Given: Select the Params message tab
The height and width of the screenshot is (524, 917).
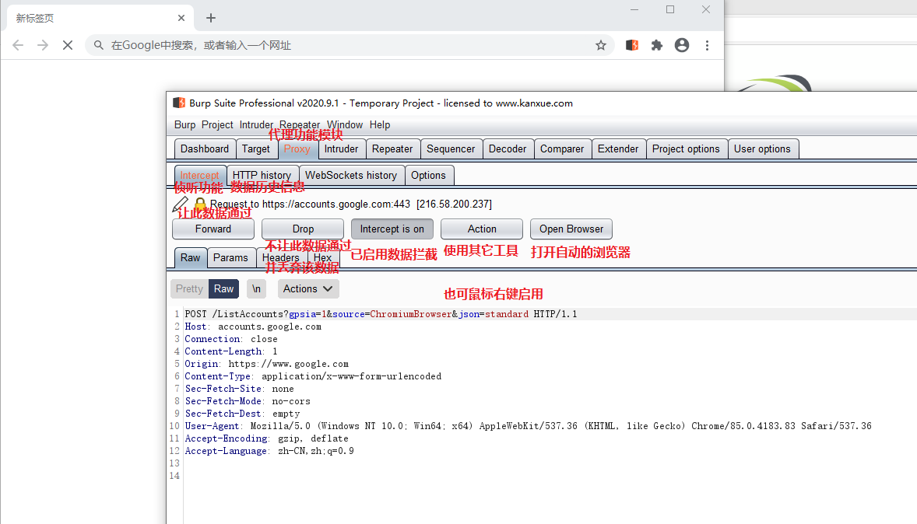Looking at the screenshot, I should pyautogui.click(x=230, y=257).
